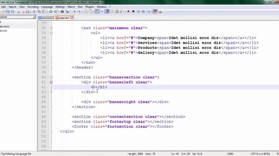Viewport: 279px width, 156px height.
Task: Open the Edit menu
Action: (x=3, y=7)
